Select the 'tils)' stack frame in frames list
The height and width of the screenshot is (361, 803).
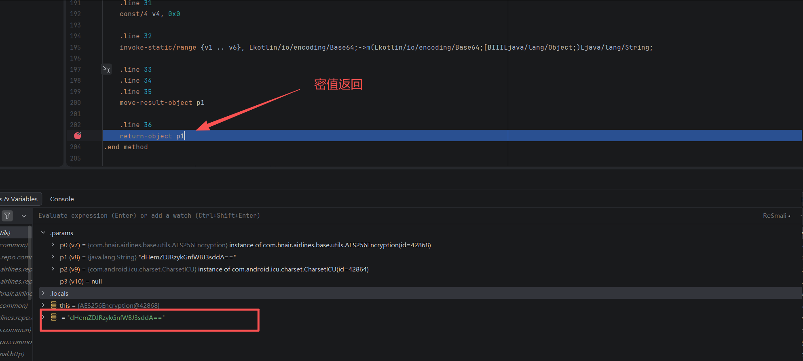click(x=14, y=233)
